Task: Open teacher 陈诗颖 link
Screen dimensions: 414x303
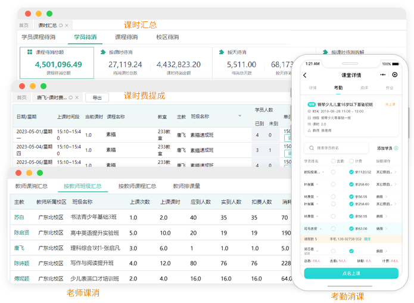Action: [x=21, y=263]
